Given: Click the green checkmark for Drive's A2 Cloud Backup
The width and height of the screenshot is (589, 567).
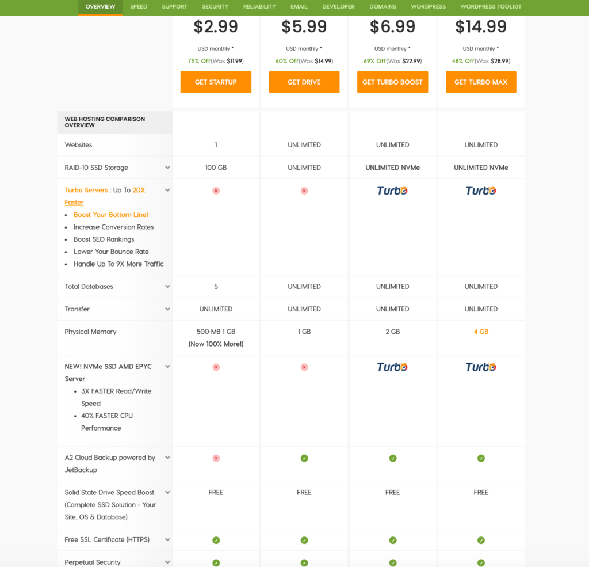Looking at the screenshot, I should (x=304, y=458).
